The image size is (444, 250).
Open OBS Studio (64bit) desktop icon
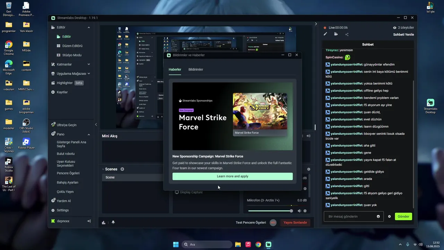coord(26,126)
